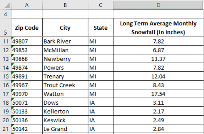Screen dimensions: 204x134
Task: Select column C header
Action: tap(100, 5)
